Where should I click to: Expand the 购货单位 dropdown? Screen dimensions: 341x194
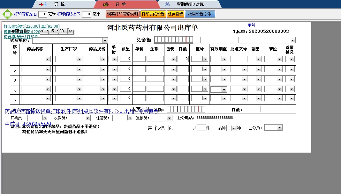[x=104, y=40]
